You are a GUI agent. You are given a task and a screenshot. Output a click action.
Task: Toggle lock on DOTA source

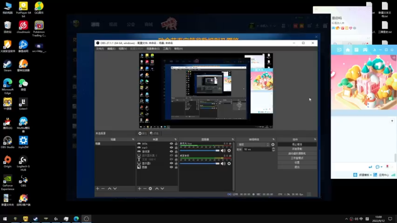click(x=176, y=144)
